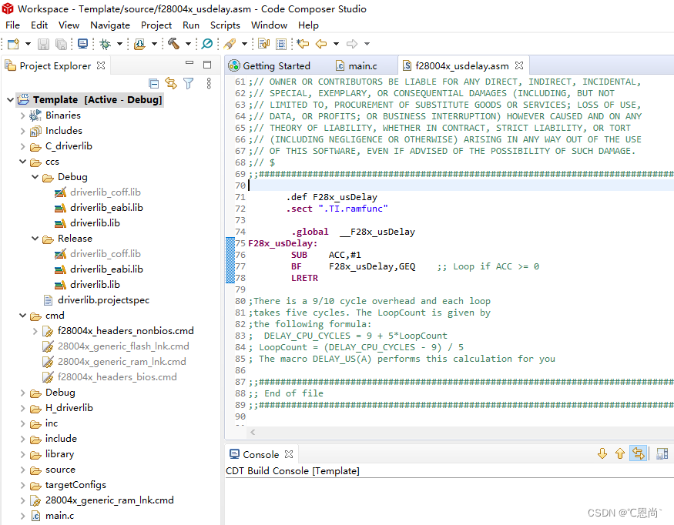
Task: Open the Navigate menu
Action: (110, 25)
